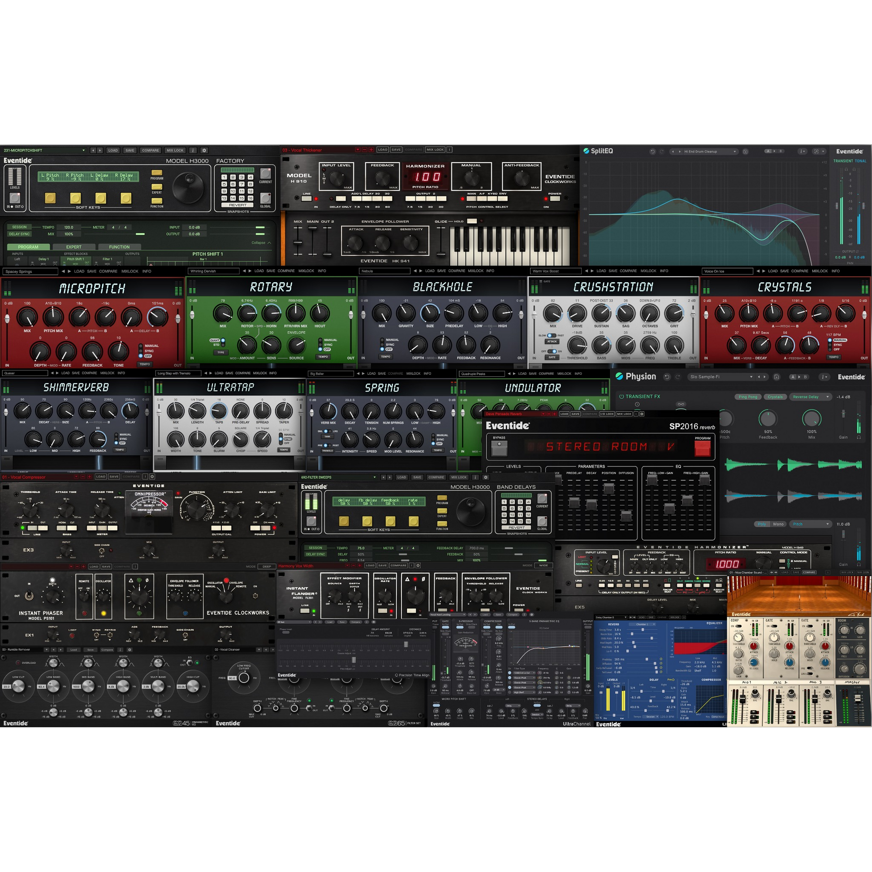Click the tempo sync clock icon in Physion
This screenshot has height=872, width=872.
(637, 404)
